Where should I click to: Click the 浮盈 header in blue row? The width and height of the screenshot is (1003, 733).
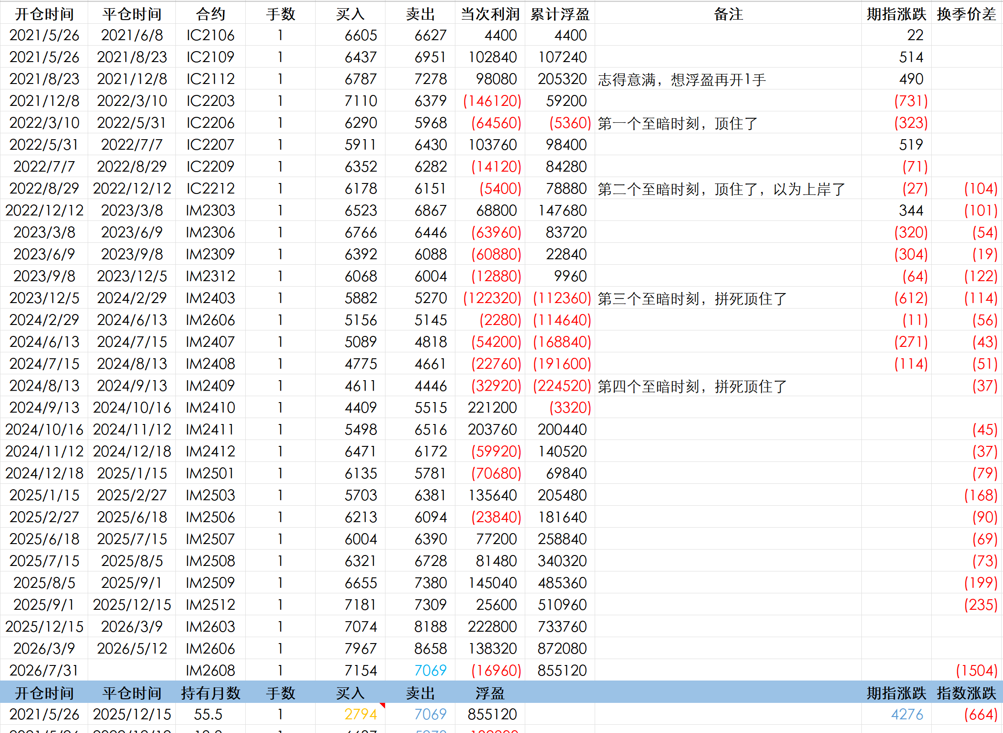(490, 693)
